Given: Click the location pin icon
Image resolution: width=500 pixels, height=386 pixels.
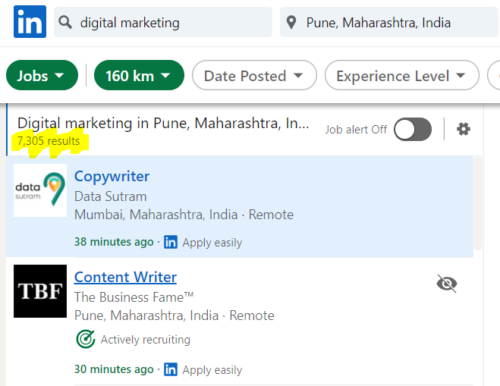Looking at the screenshot, I should 291,23.
